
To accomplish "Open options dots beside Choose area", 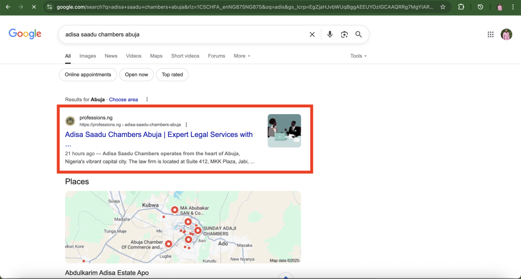I will [x=147, y=99].
